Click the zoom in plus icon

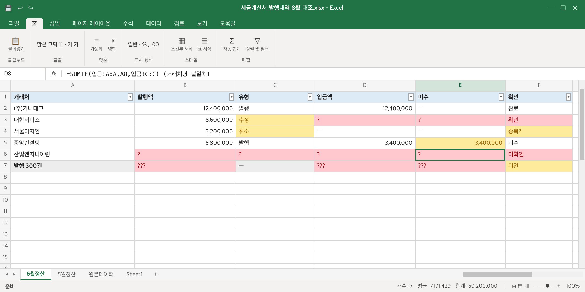(x=559, y=286)
